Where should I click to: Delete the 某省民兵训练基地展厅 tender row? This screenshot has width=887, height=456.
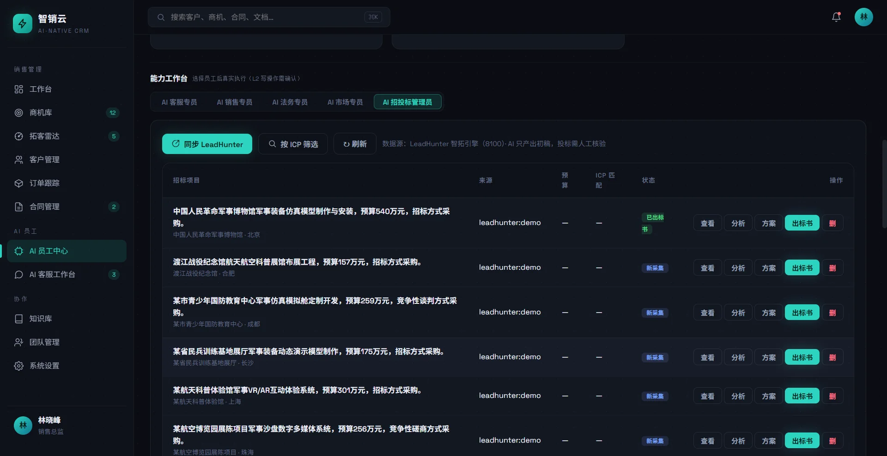pos(832,357)
